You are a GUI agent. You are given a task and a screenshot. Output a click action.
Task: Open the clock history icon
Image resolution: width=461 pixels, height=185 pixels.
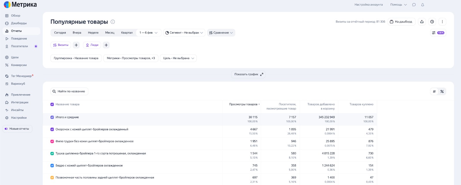point(432,22)
